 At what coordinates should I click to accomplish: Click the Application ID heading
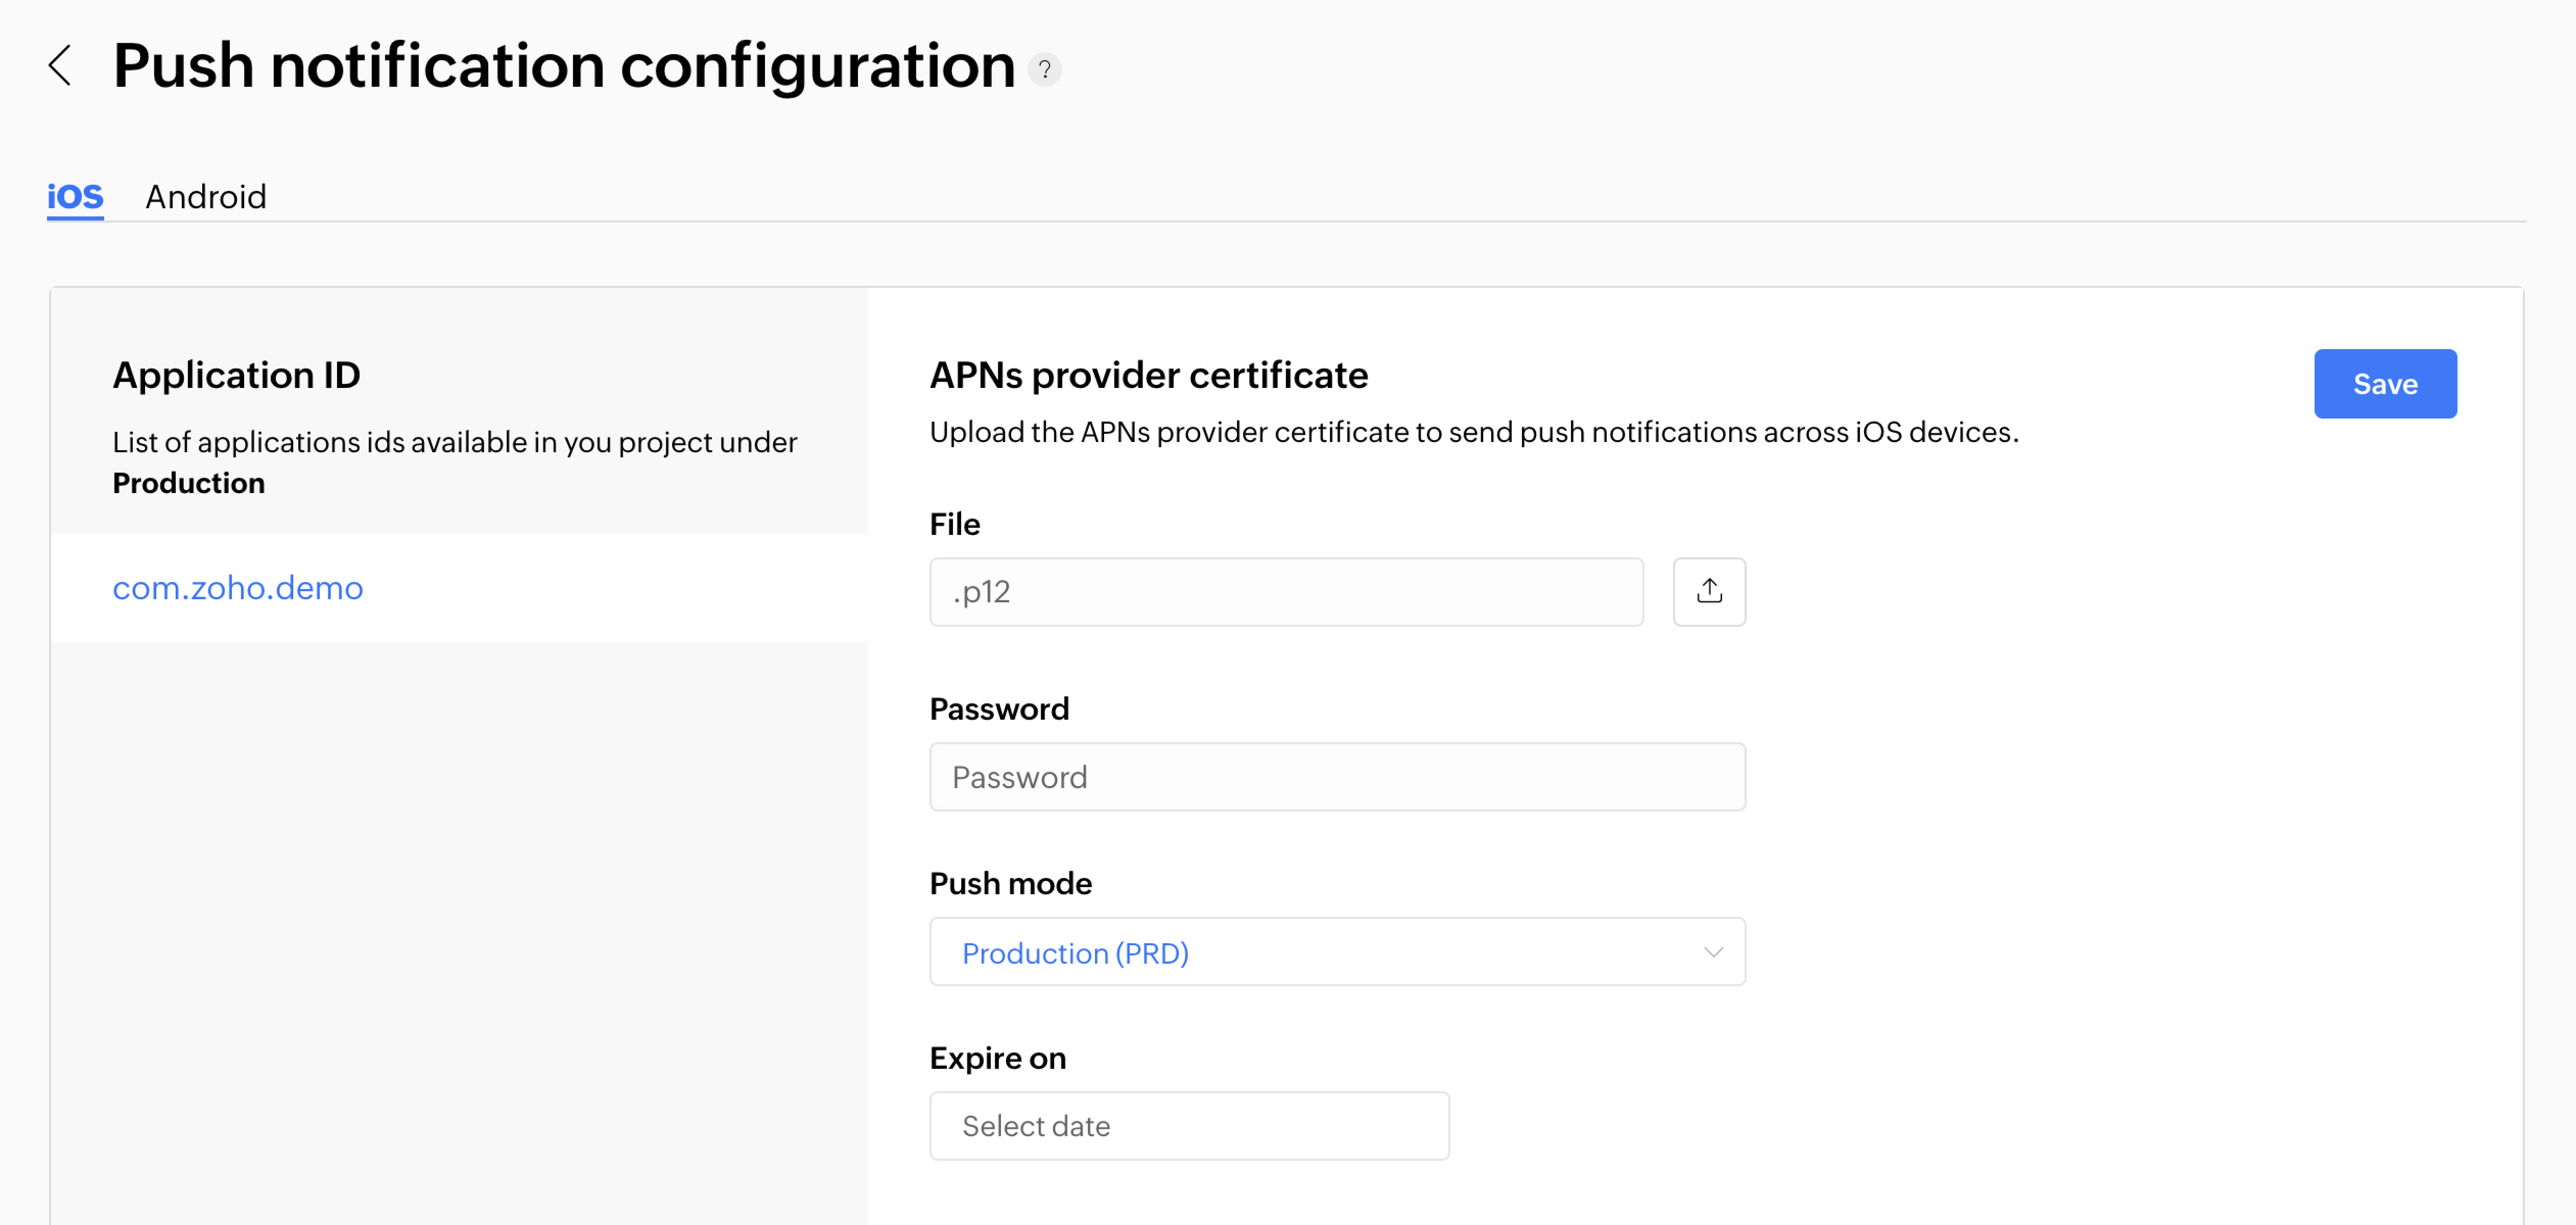pos(236,376)
